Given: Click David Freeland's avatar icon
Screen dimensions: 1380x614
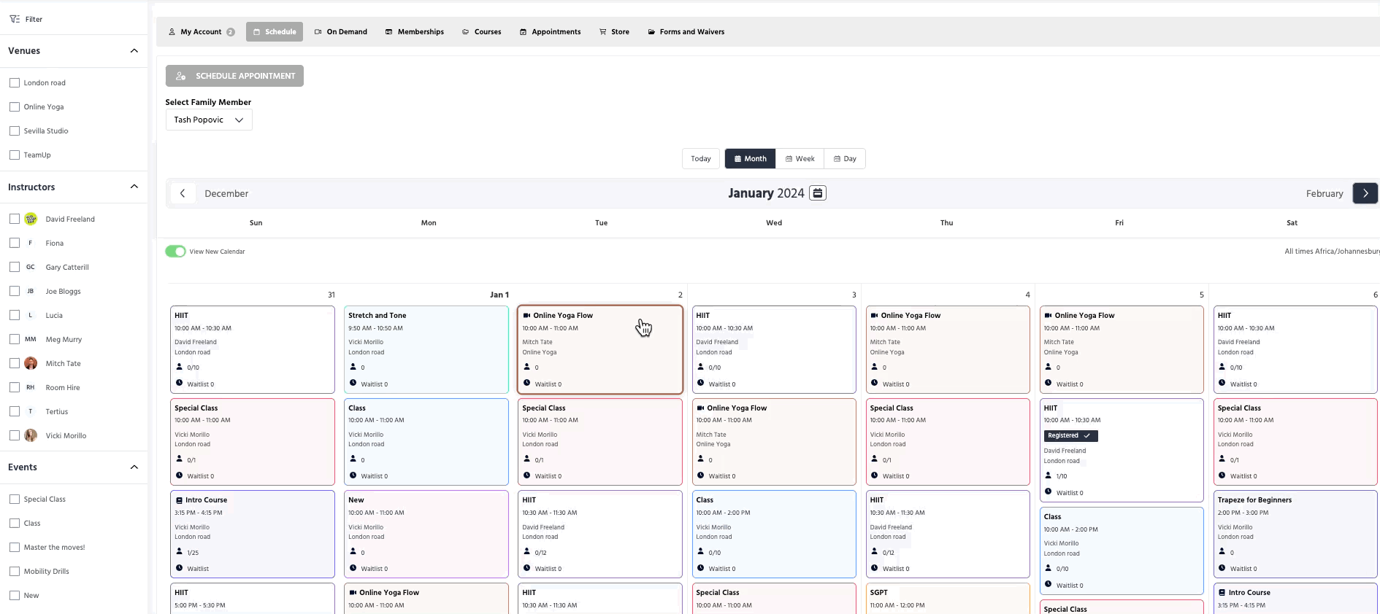Looking at the screenshot, I should pos(31,219).
